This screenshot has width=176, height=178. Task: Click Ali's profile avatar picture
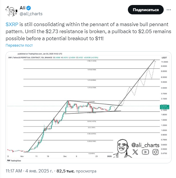tap(11, 11)
